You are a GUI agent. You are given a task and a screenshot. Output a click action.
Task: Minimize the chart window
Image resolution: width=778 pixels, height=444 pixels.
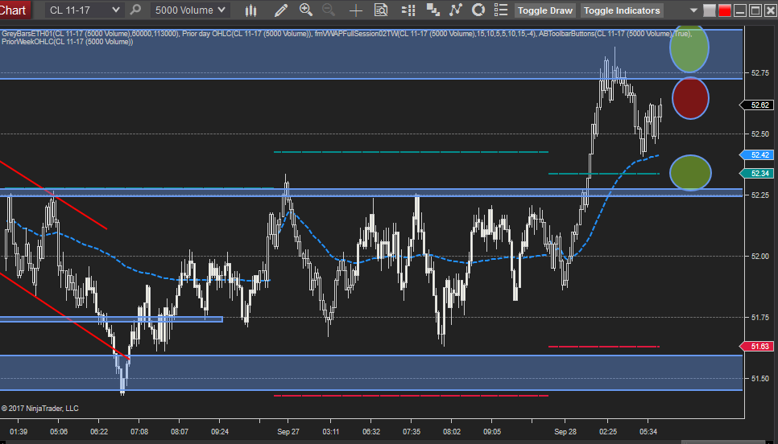[x=740, y=10]
